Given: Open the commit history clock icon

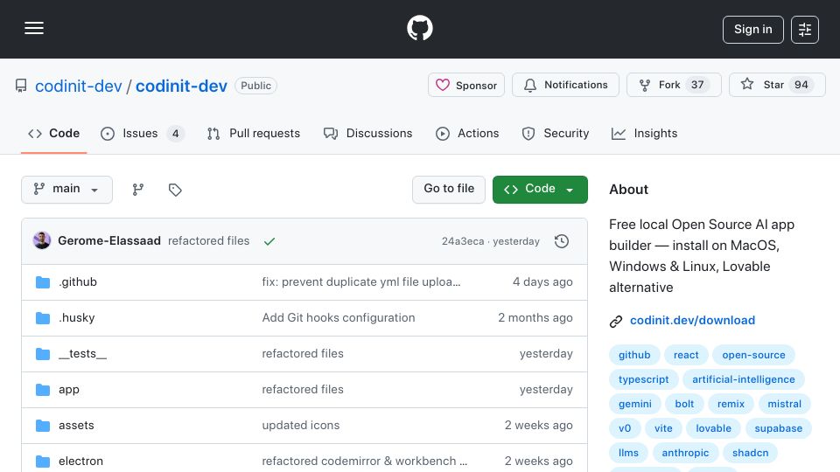Looking at the screenshot, I should 562,241.
